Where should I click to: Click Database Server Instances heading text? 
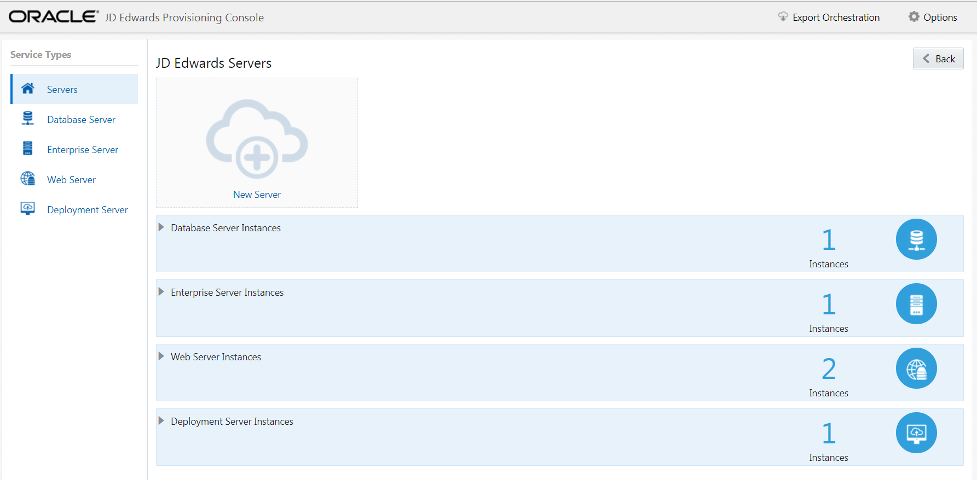tap(226, 228)
